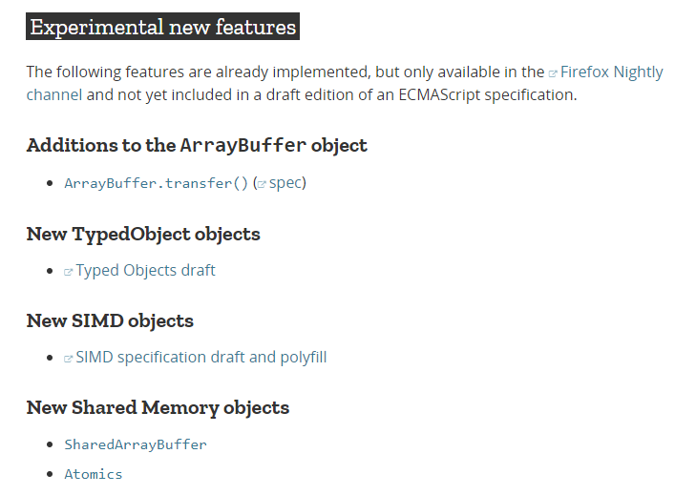
Task: Visit SIMD specification draft and polyfill link
Action: tap(200, 358)
